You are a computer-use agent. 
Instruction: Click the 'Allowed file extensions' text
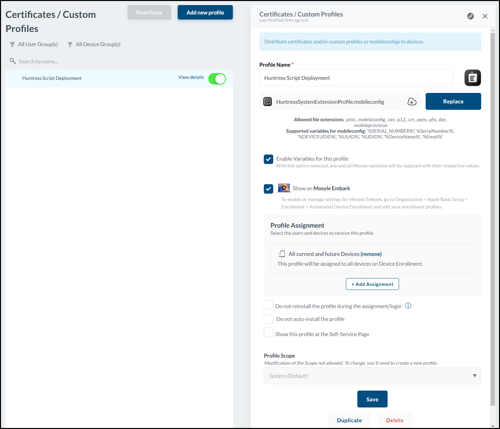319,120
